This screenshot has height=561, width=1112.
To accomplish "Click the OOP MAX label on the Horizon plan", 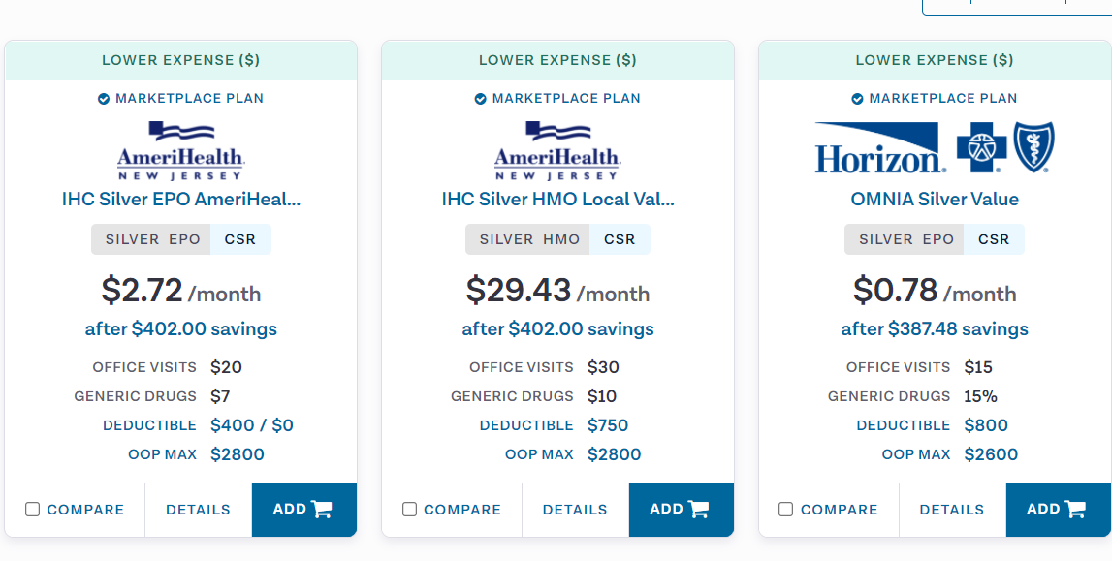I will 915,454.
